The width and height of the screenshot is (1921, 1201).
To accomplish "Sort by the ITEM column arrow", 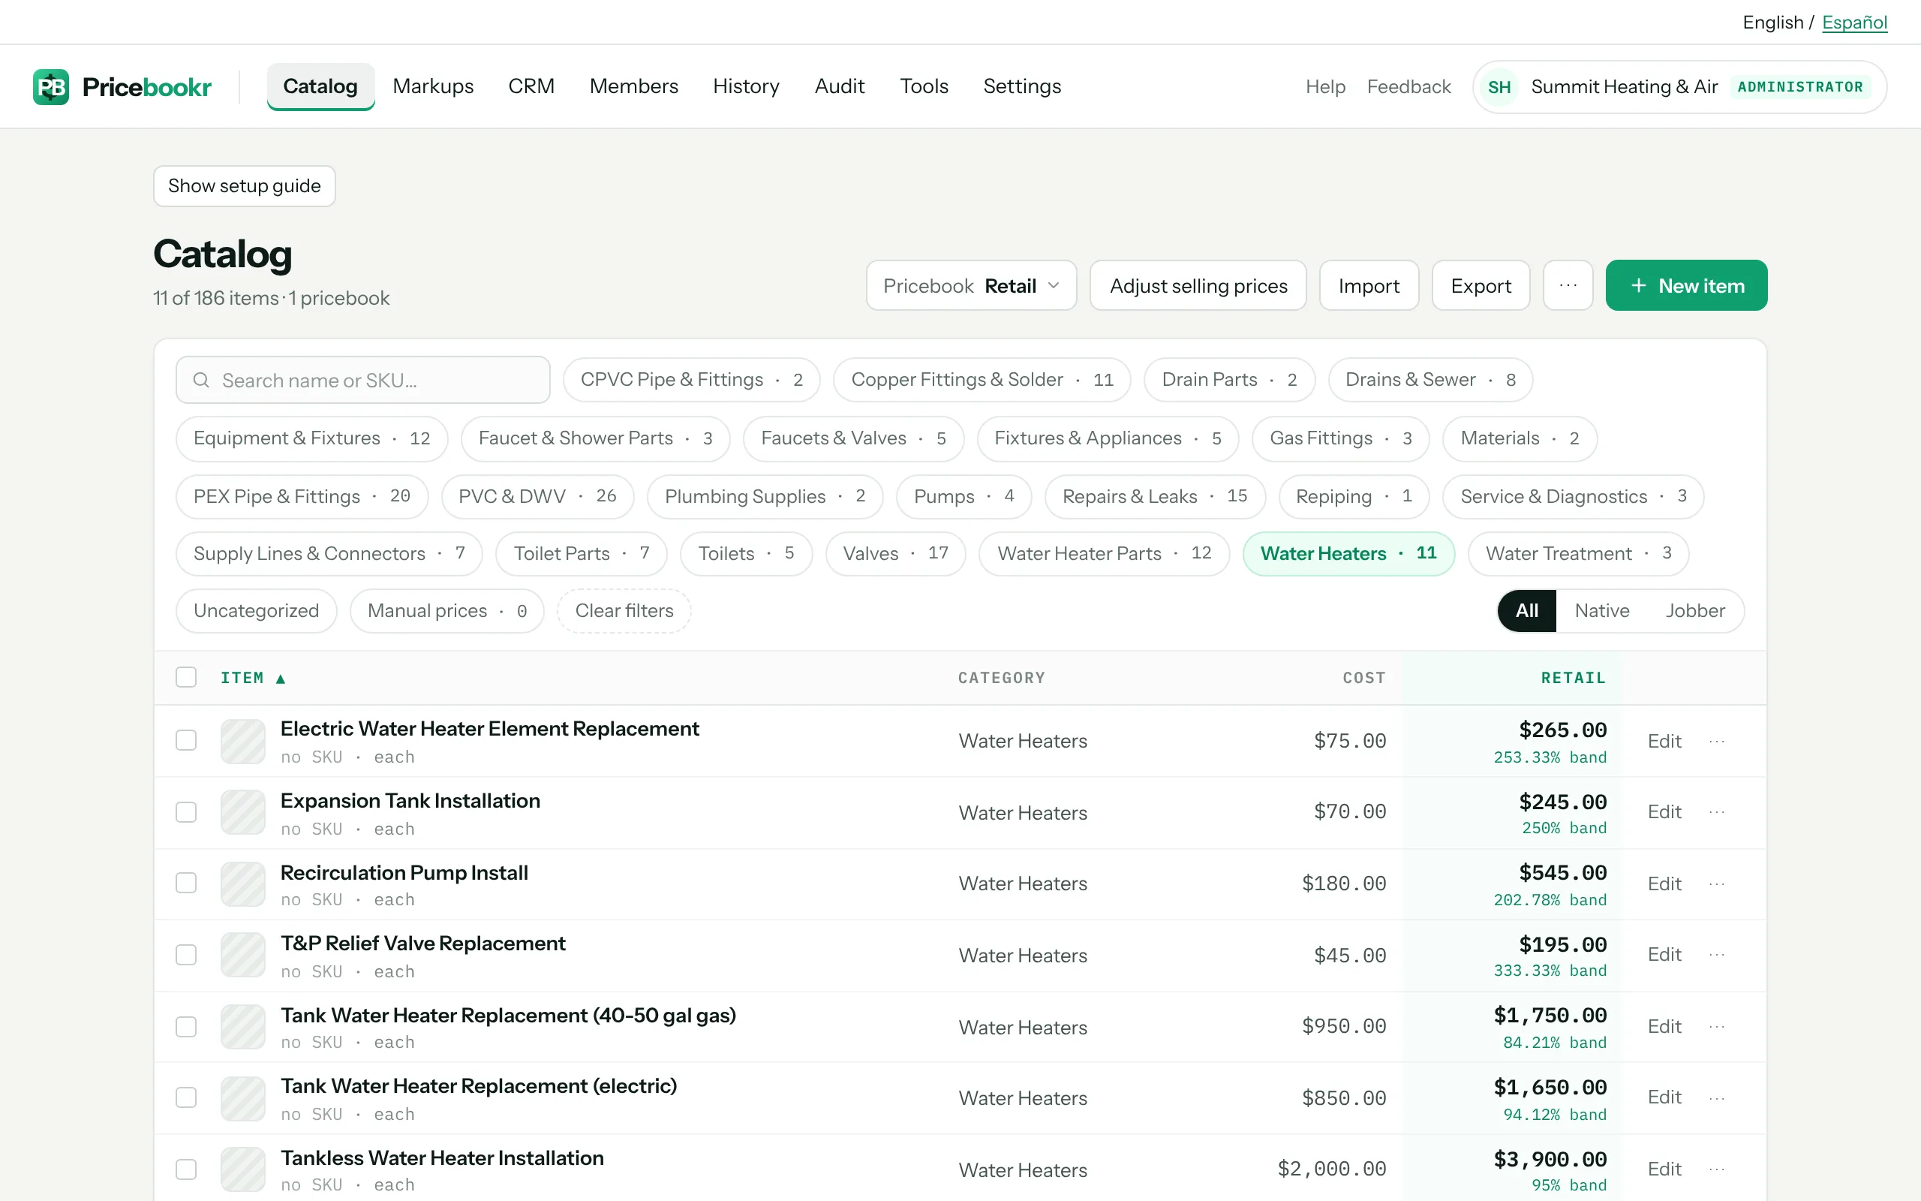I will tap(280, 679).
